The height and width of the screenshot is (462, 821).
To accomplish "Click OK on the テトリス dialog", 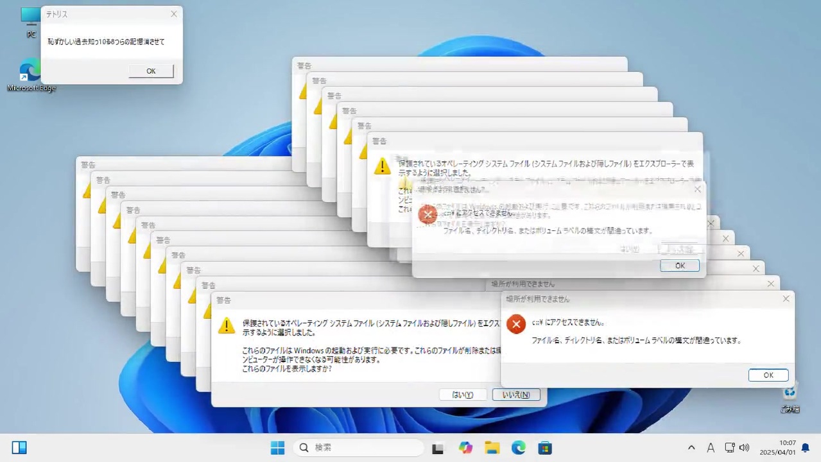I will click(151, 71).
